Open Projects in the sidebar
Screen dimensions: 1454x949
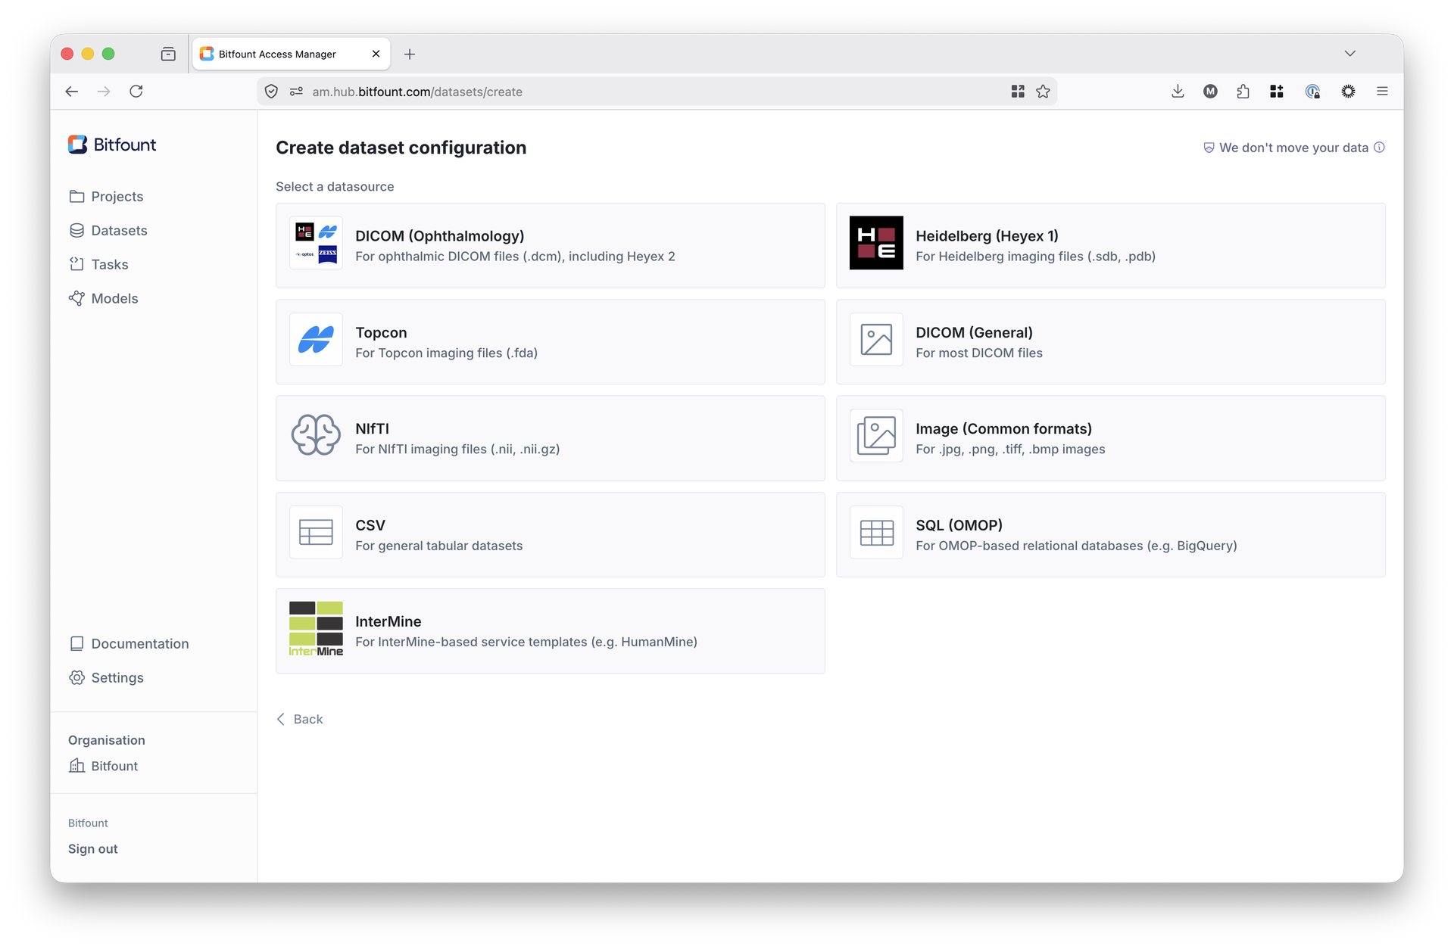tap(117, 197)
